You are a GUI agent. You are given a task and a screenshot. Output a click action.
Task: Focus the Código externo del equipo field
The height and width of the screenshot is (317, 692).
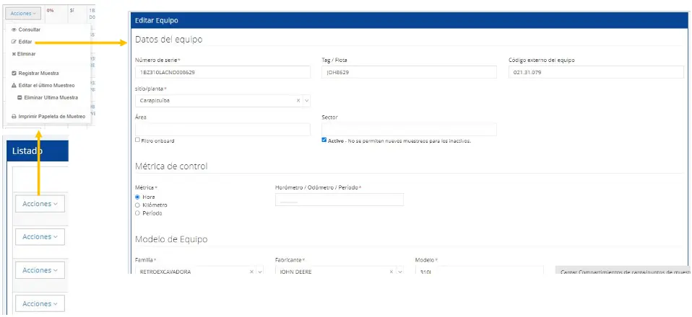tap(596, 72)
